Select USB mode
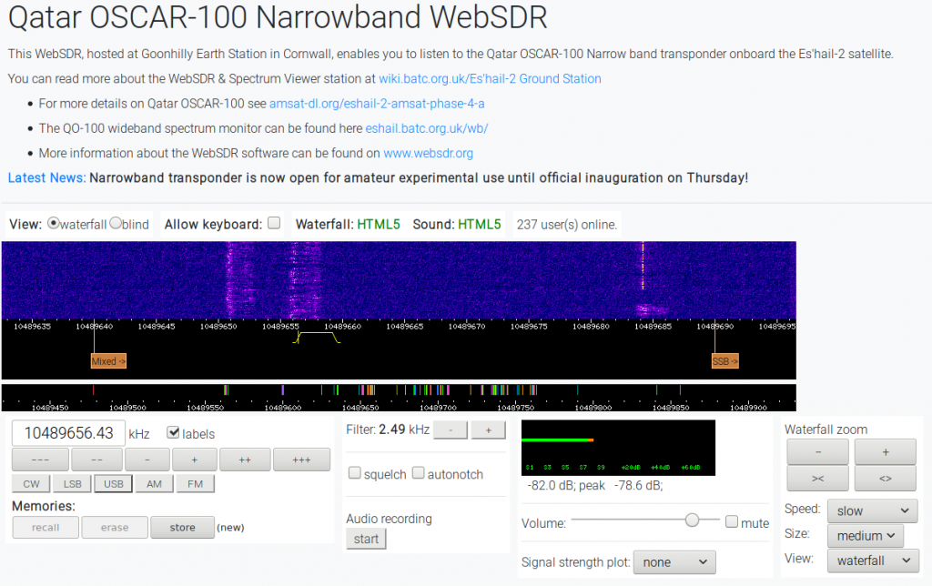Viewport: 932px width, 586px height. click(114, 484)
